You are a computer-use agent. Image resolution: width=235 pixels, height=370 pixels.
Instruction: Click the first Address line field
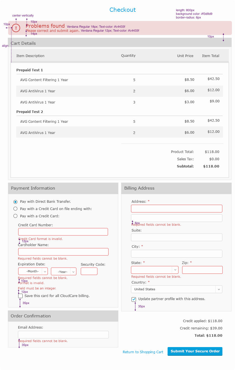pyautogui.click(x=177, y=209)
